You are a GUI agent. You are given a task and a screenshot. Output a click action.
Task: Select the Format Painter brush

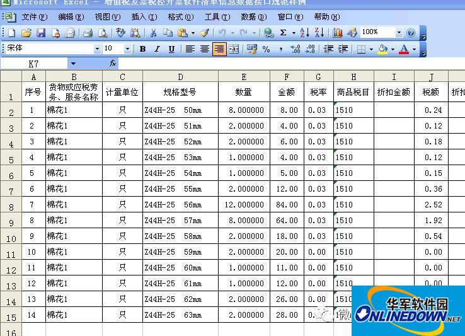click(204, 33)
